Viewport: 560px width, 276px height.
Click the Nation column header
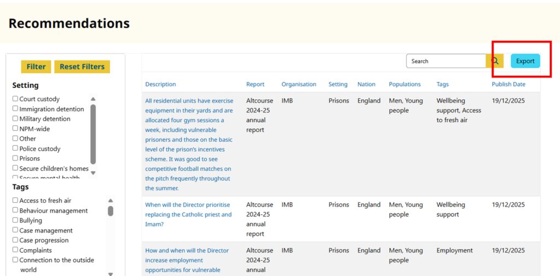click(x=366, y=85)
